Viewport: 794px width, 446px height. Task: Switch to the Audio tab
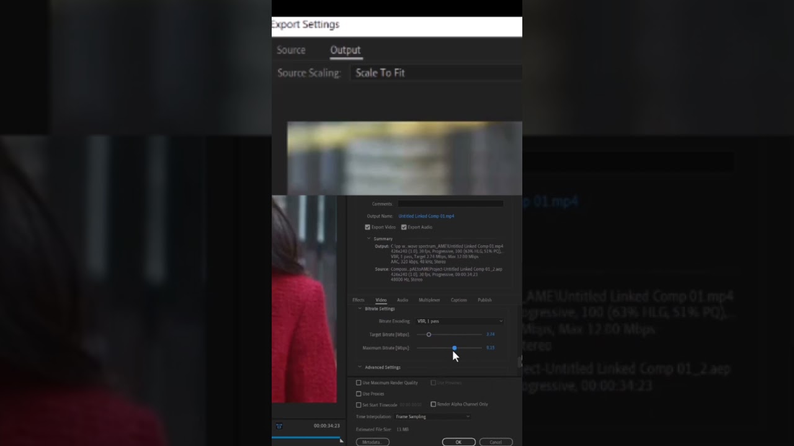pyautogui.click(x=403, y=300)
